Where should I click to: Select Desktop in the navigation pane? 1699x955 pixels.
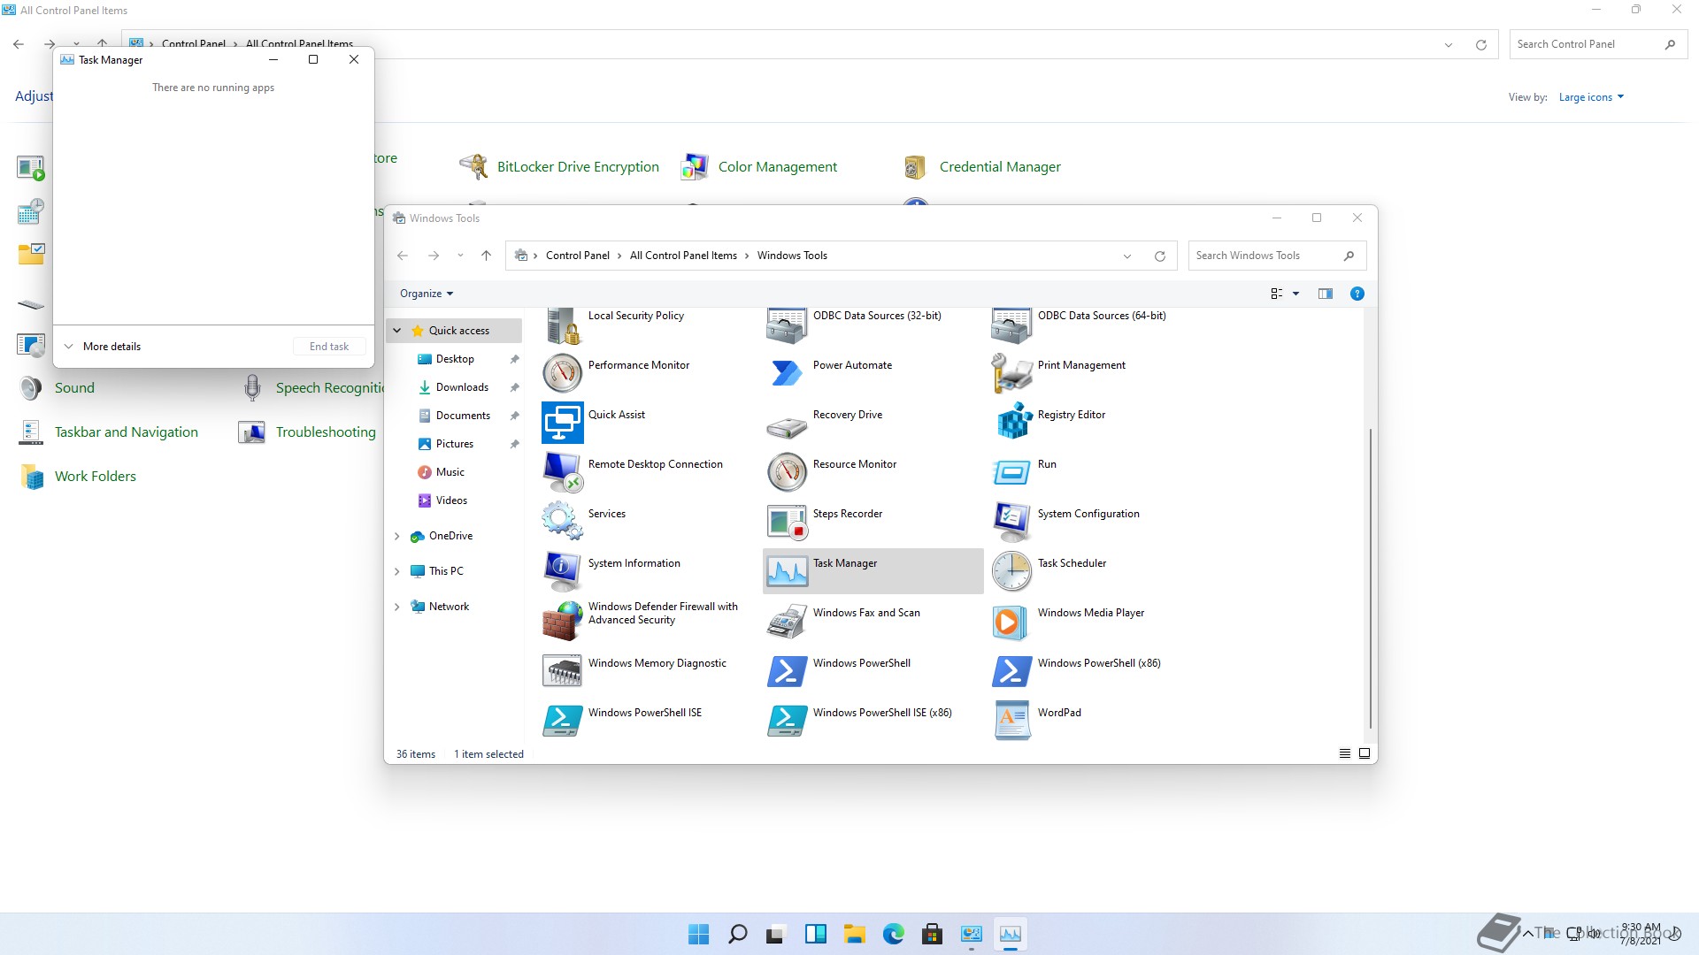[x=455, y=359]
